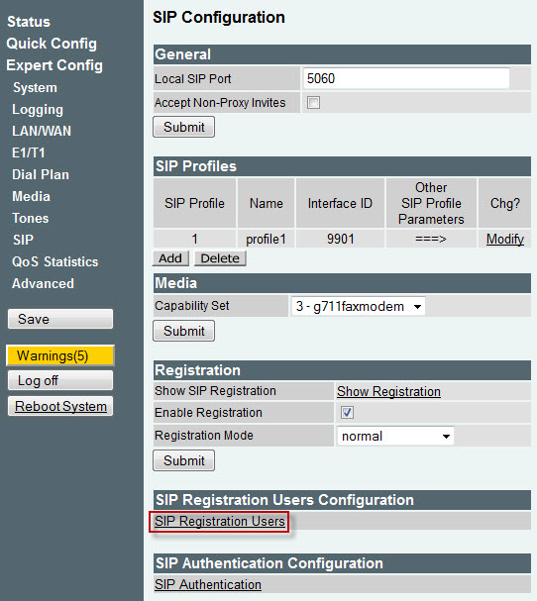Add a new SIP profile
Screen dimensions: 537x601
point(170,258)
